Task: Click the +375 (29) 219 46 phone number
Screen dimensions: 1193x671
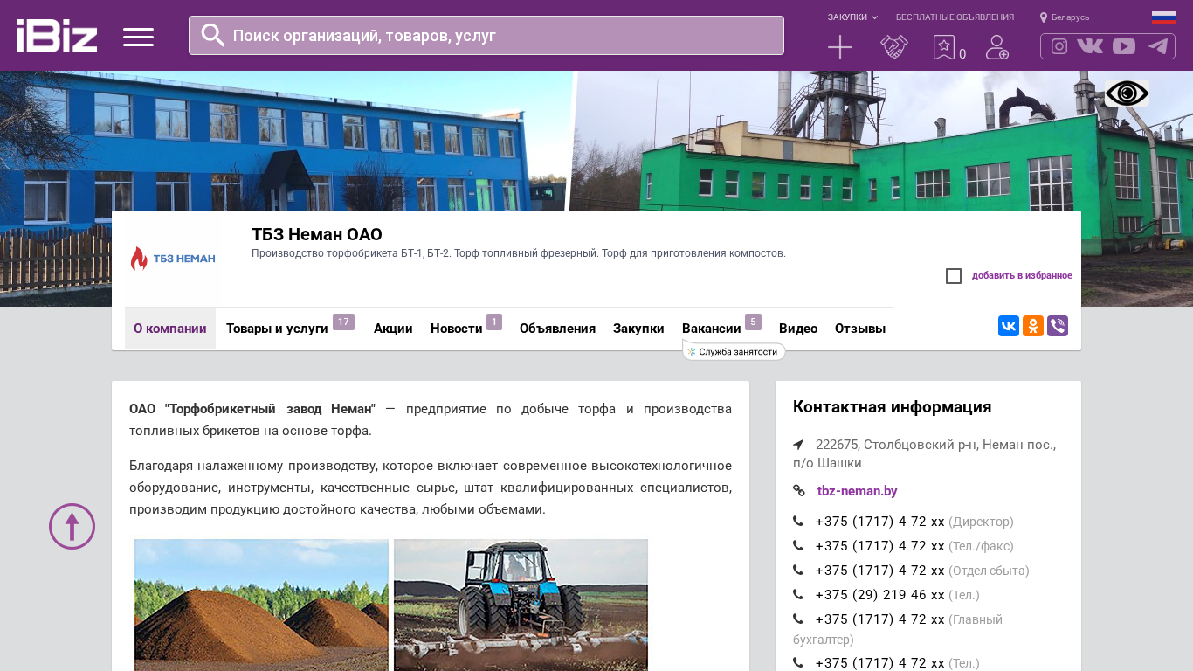Action: [x=880, y=595]
